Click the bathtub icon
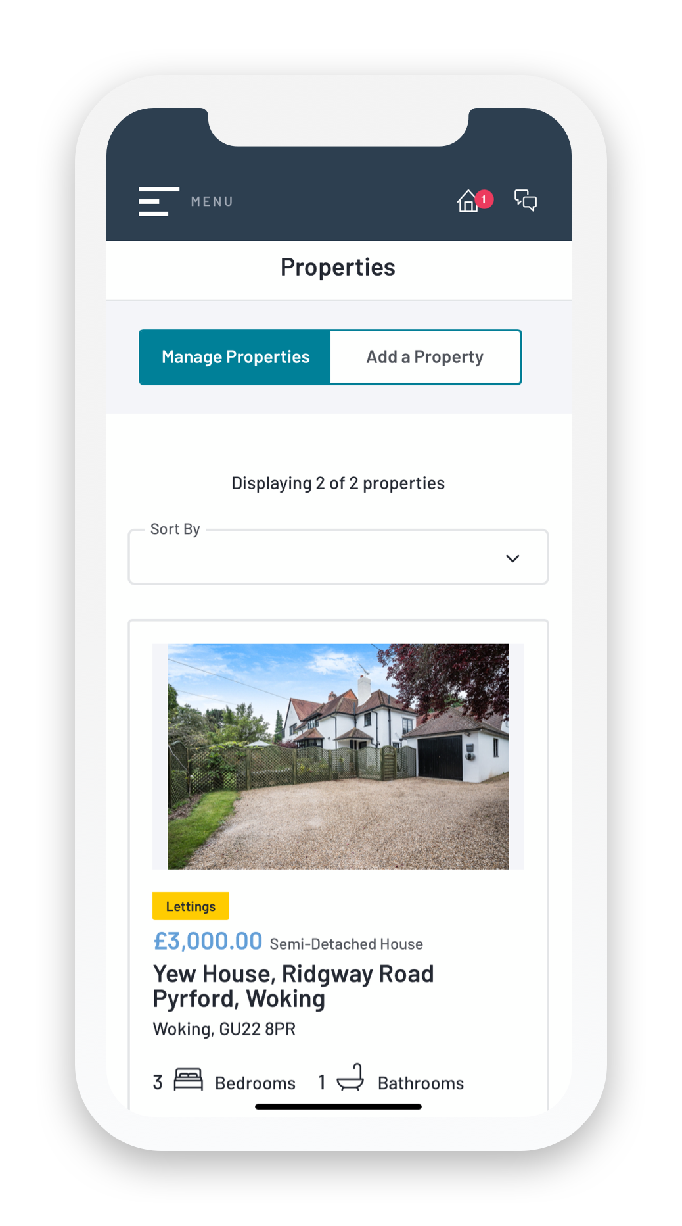 click(x=350, y=1077)
